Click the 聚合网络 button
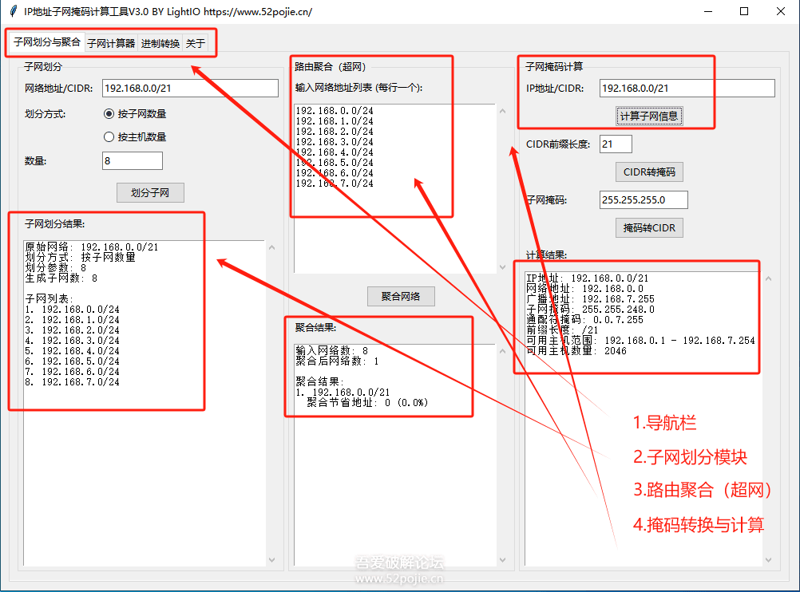Image resolution: width=800 pixels, height=592 pixels. [x=401, y=296]
